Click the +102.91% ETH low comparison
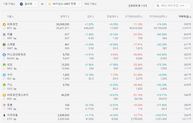193x123 pixels. 161,115
